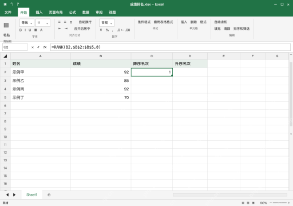Click the Paste (粘贴) clipboard icon

(6, 25)
